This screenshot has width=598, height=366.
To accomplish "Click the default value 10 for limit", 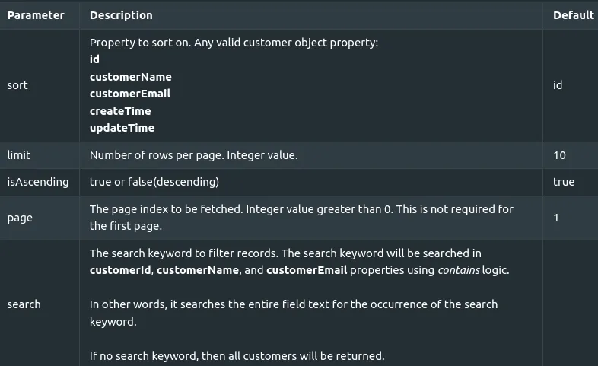I will (559, 155).
